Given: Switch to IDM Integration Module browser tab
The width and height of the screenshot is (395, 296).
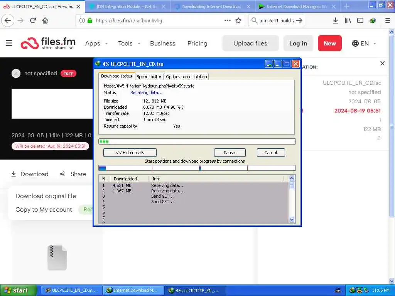Looking at the screenshot, I should pos(127,7).
